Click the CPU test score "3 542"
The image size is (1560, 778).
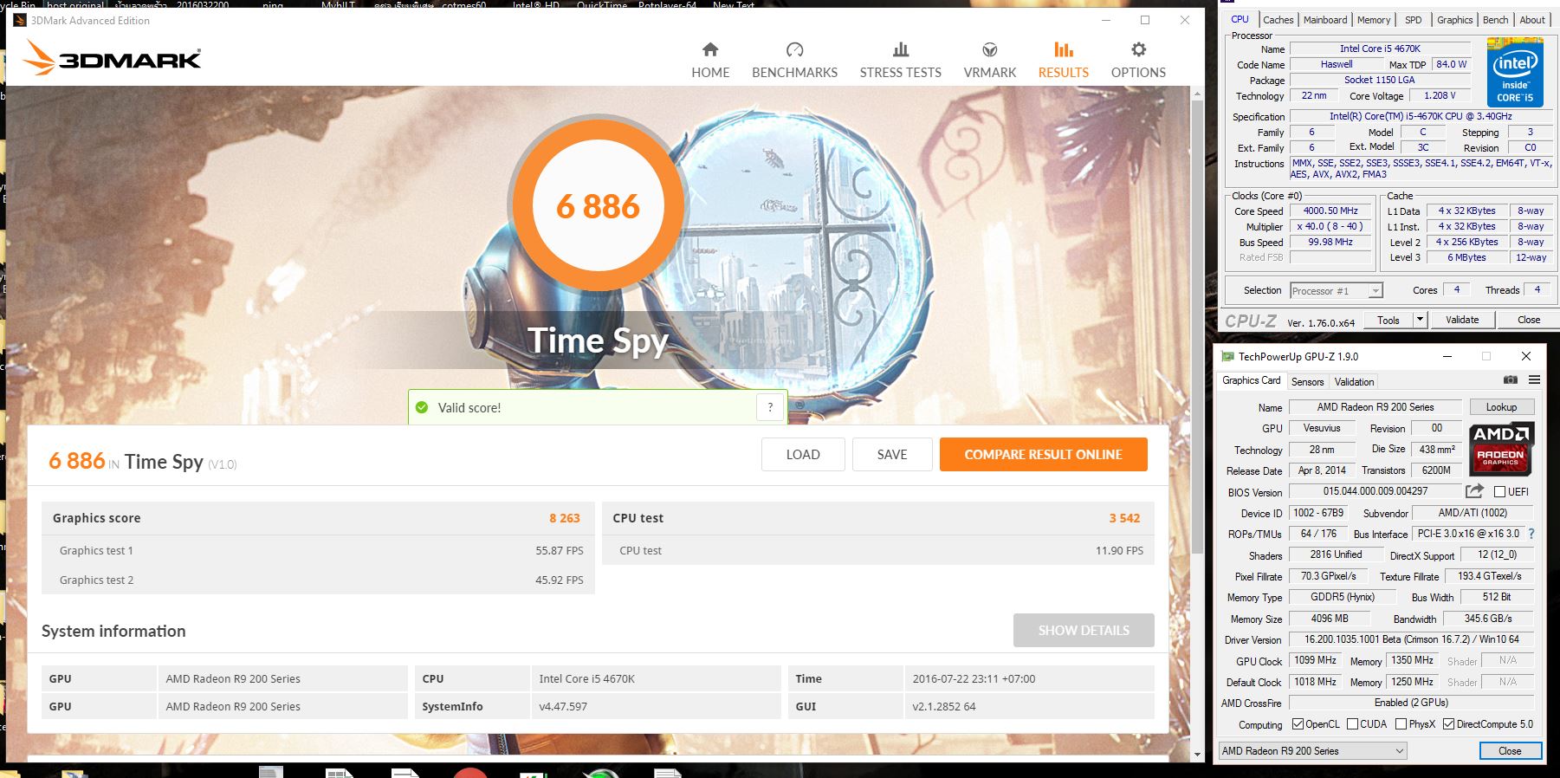click(1124, 518)
